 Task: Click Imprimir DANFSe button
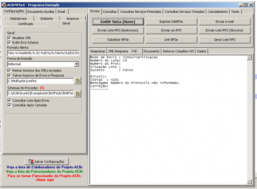point(171,22)
